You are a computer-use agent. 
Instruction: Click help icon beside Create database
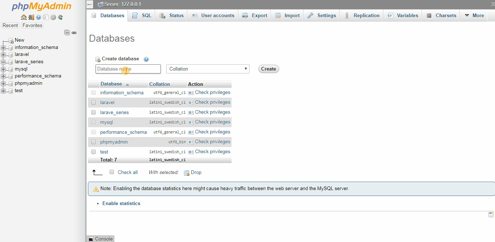click(x=146, y=59)
